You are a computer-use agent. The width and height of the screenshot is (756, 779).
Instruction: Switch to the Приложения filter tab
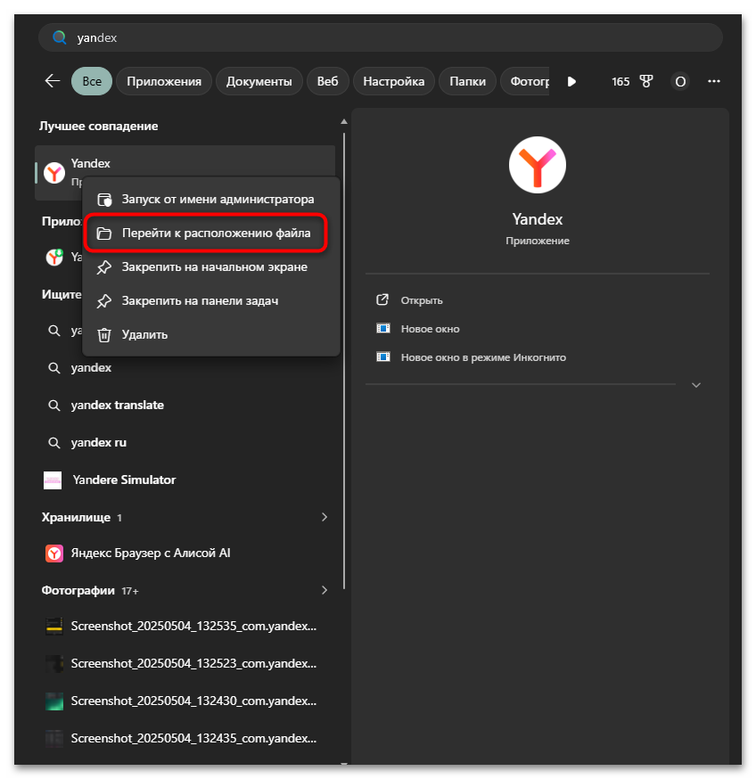click(164, 81)
